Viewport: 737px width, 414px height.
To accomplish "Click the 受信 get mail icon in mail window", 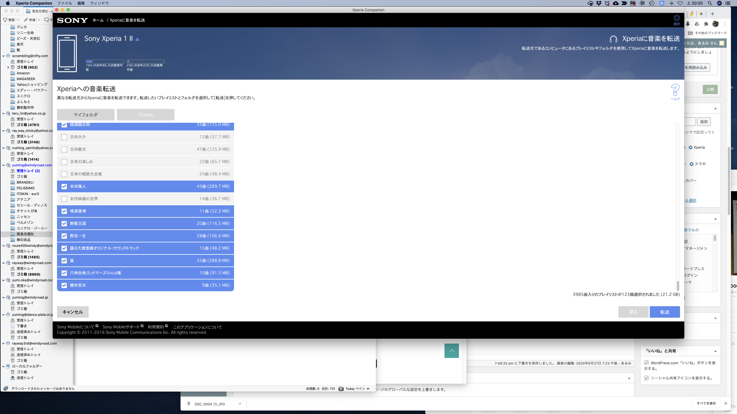I will [x=5, y=20].
